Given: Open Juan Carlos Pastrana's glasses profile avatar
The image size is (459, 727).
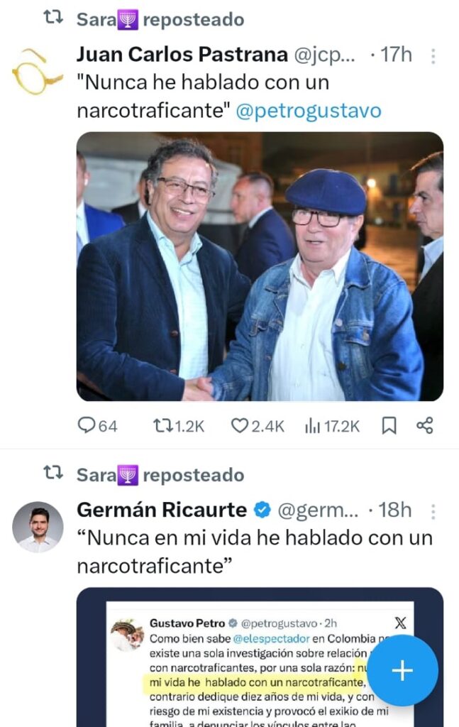Looking at the screenshot, I should click(36, 71).
